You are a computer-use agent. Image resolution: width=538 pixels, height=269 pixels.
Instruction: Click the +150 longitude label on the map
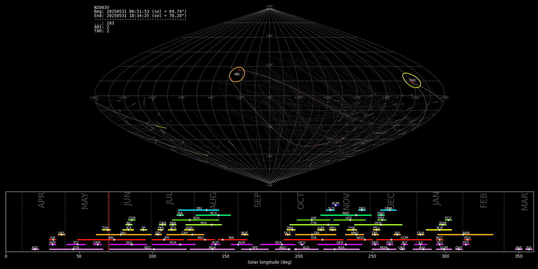coord(123,98)
